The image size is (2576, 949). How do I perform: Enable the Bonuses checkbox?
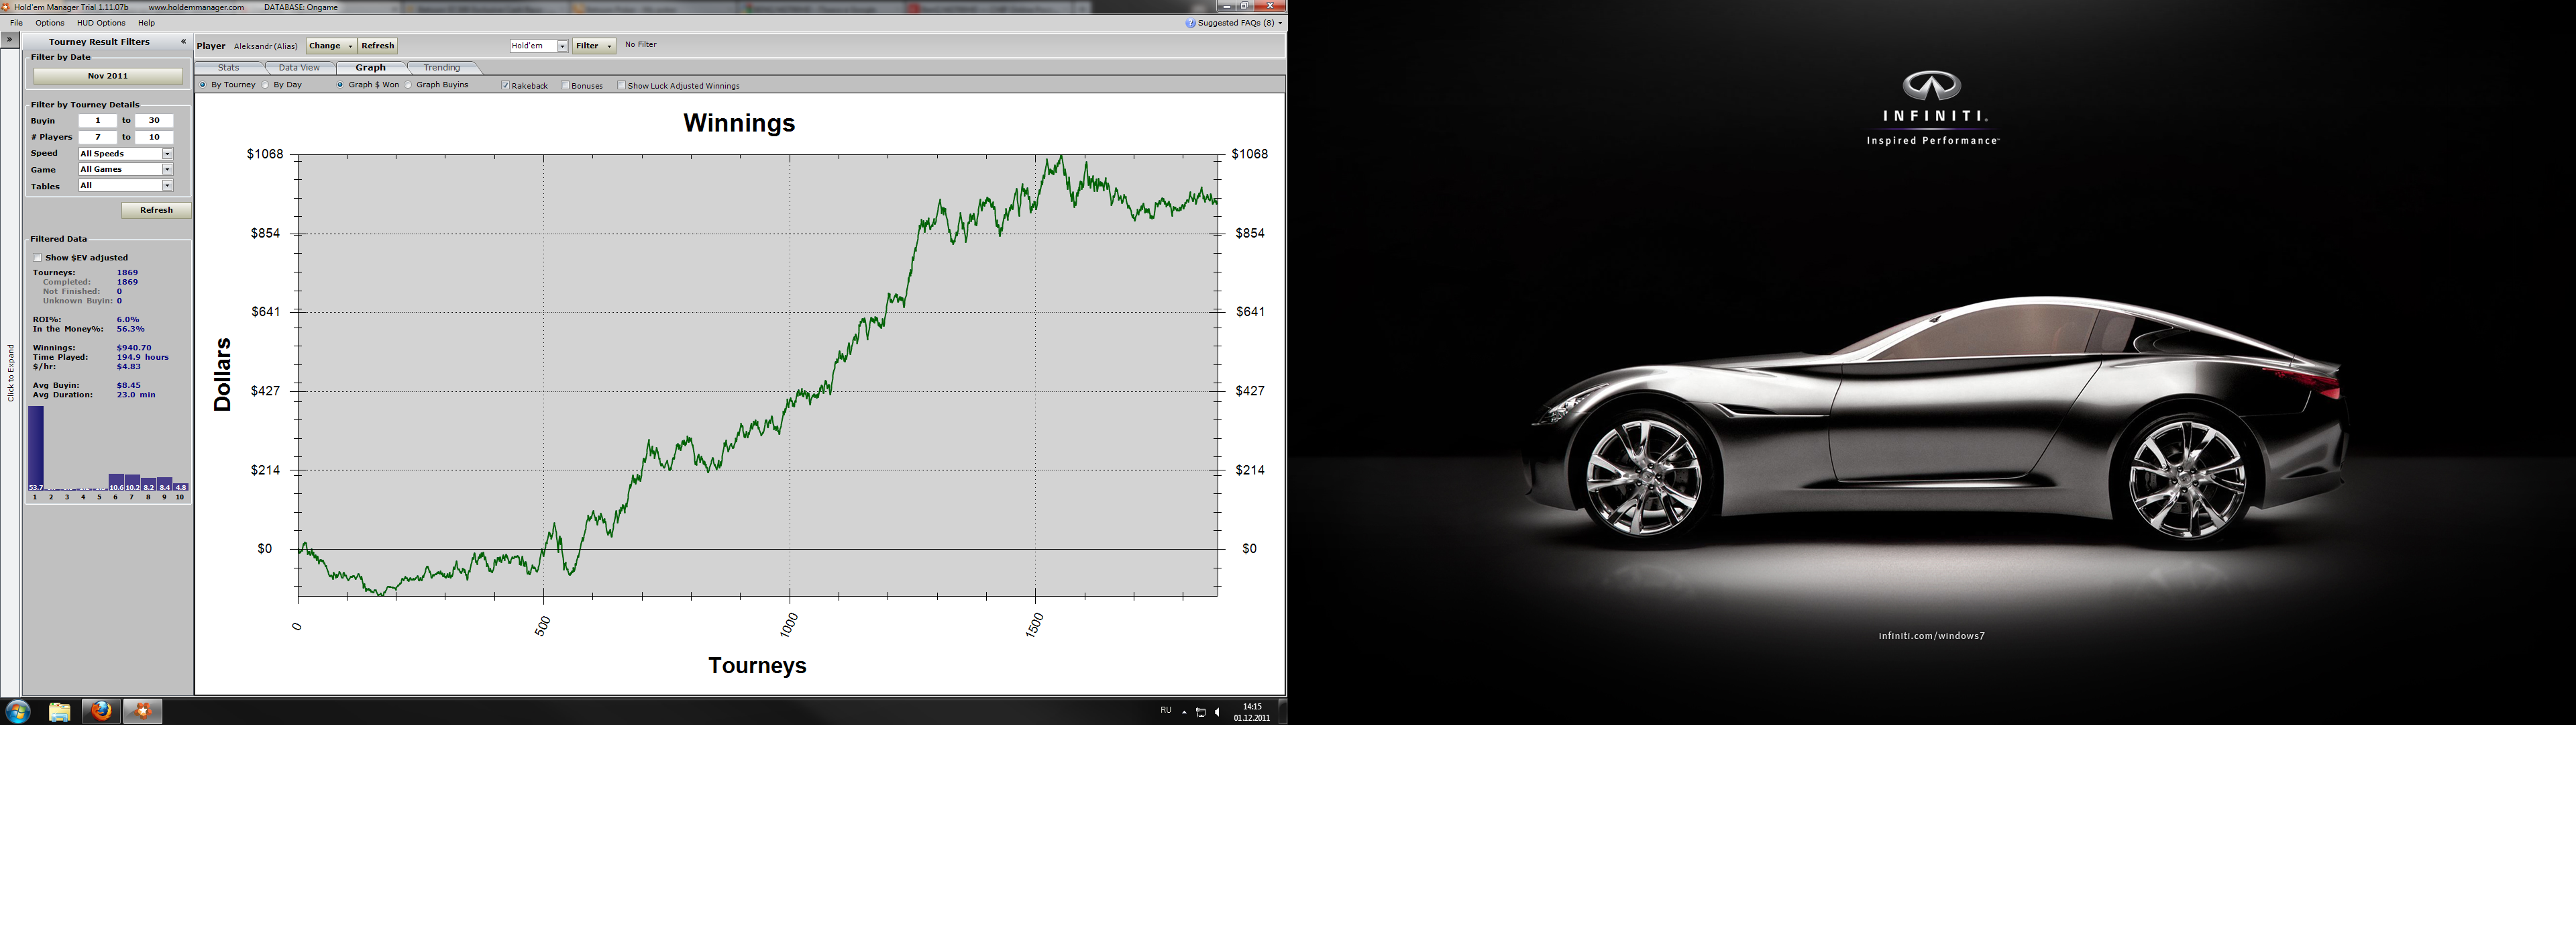tap(566, 85)
